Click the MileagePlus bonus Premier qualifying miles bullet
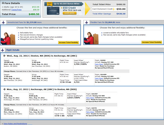Viewport: 164px width, 125px height. (36, 39)
